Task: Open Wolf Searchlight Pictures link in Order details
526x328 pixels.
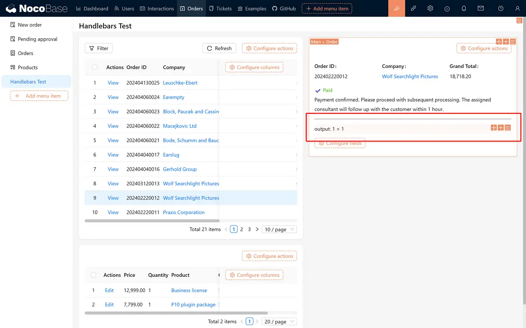Action: click(410, 77)
